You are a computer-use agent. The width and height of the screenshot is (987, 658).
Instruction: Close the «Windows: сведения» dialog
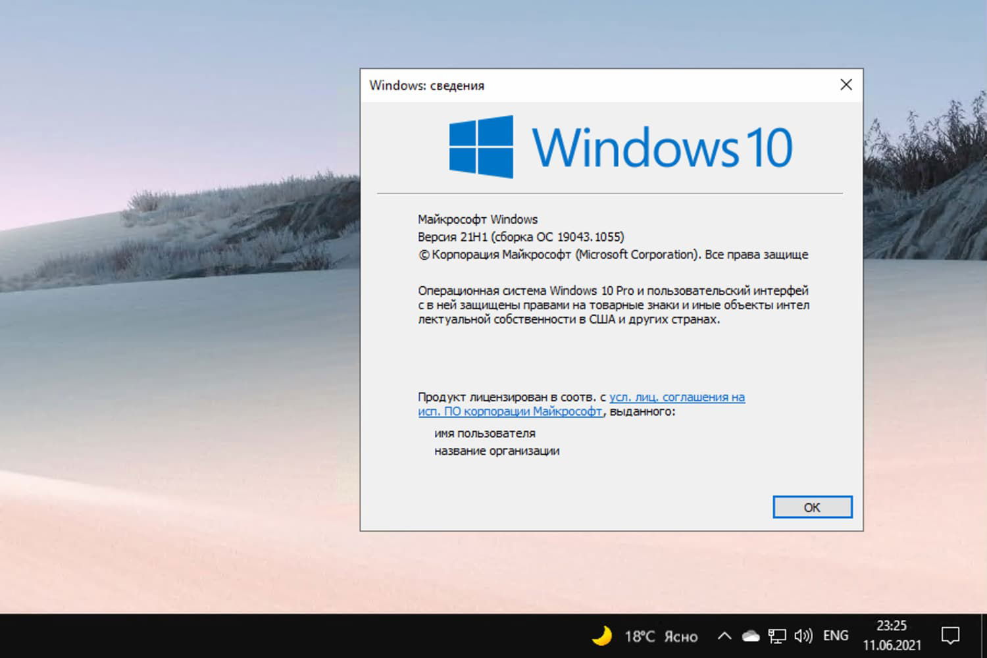(x=846, y=85)
